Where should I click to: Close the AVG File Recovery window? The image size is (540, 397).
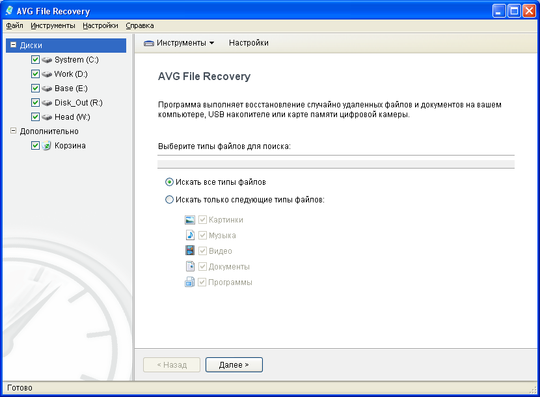(x=529, y=11)
